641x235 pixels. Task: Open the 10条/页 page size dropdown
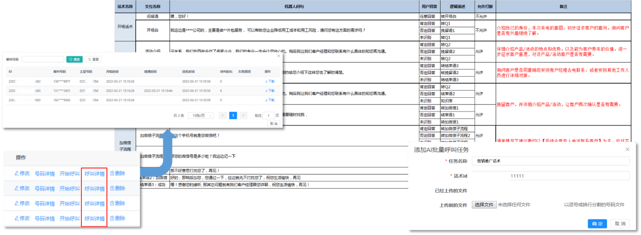[x=200, y=115]
